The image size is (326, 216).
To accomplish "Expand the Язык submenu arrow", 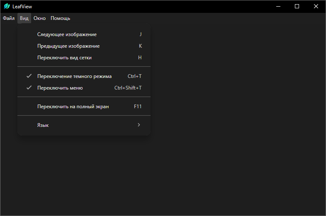I will [139, 125].
